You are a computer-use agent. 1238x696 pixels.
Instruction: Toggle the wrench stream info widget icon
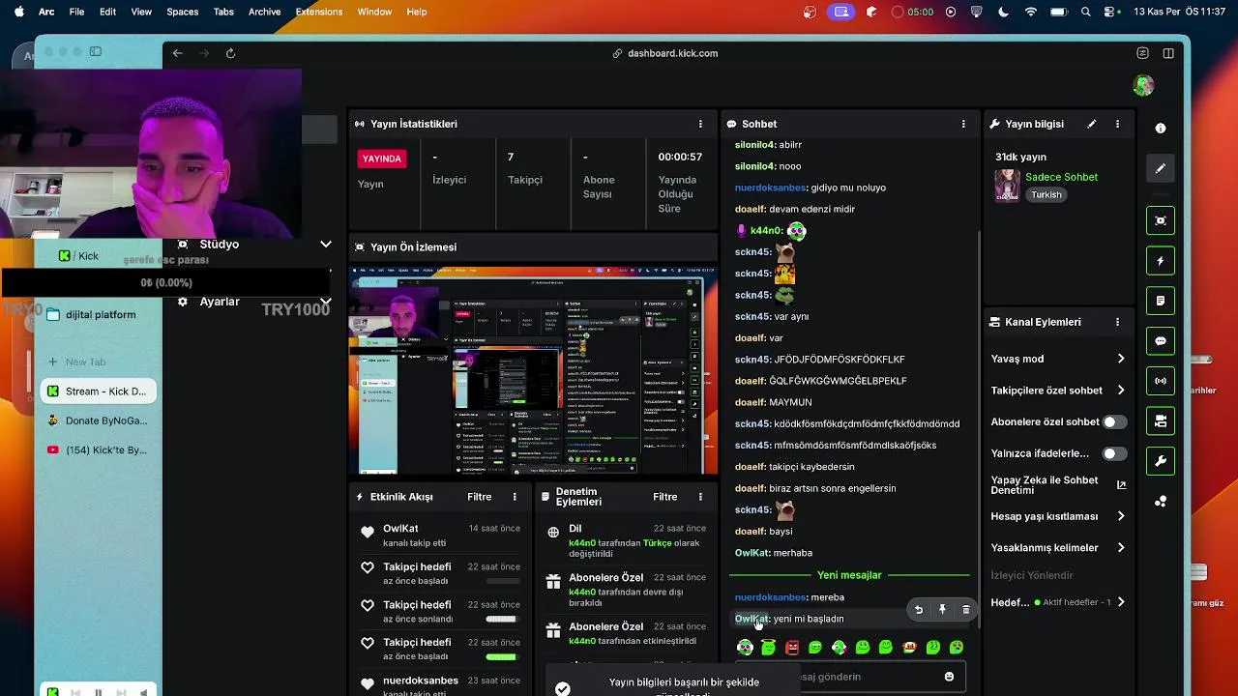click(x=1161, y=461)
